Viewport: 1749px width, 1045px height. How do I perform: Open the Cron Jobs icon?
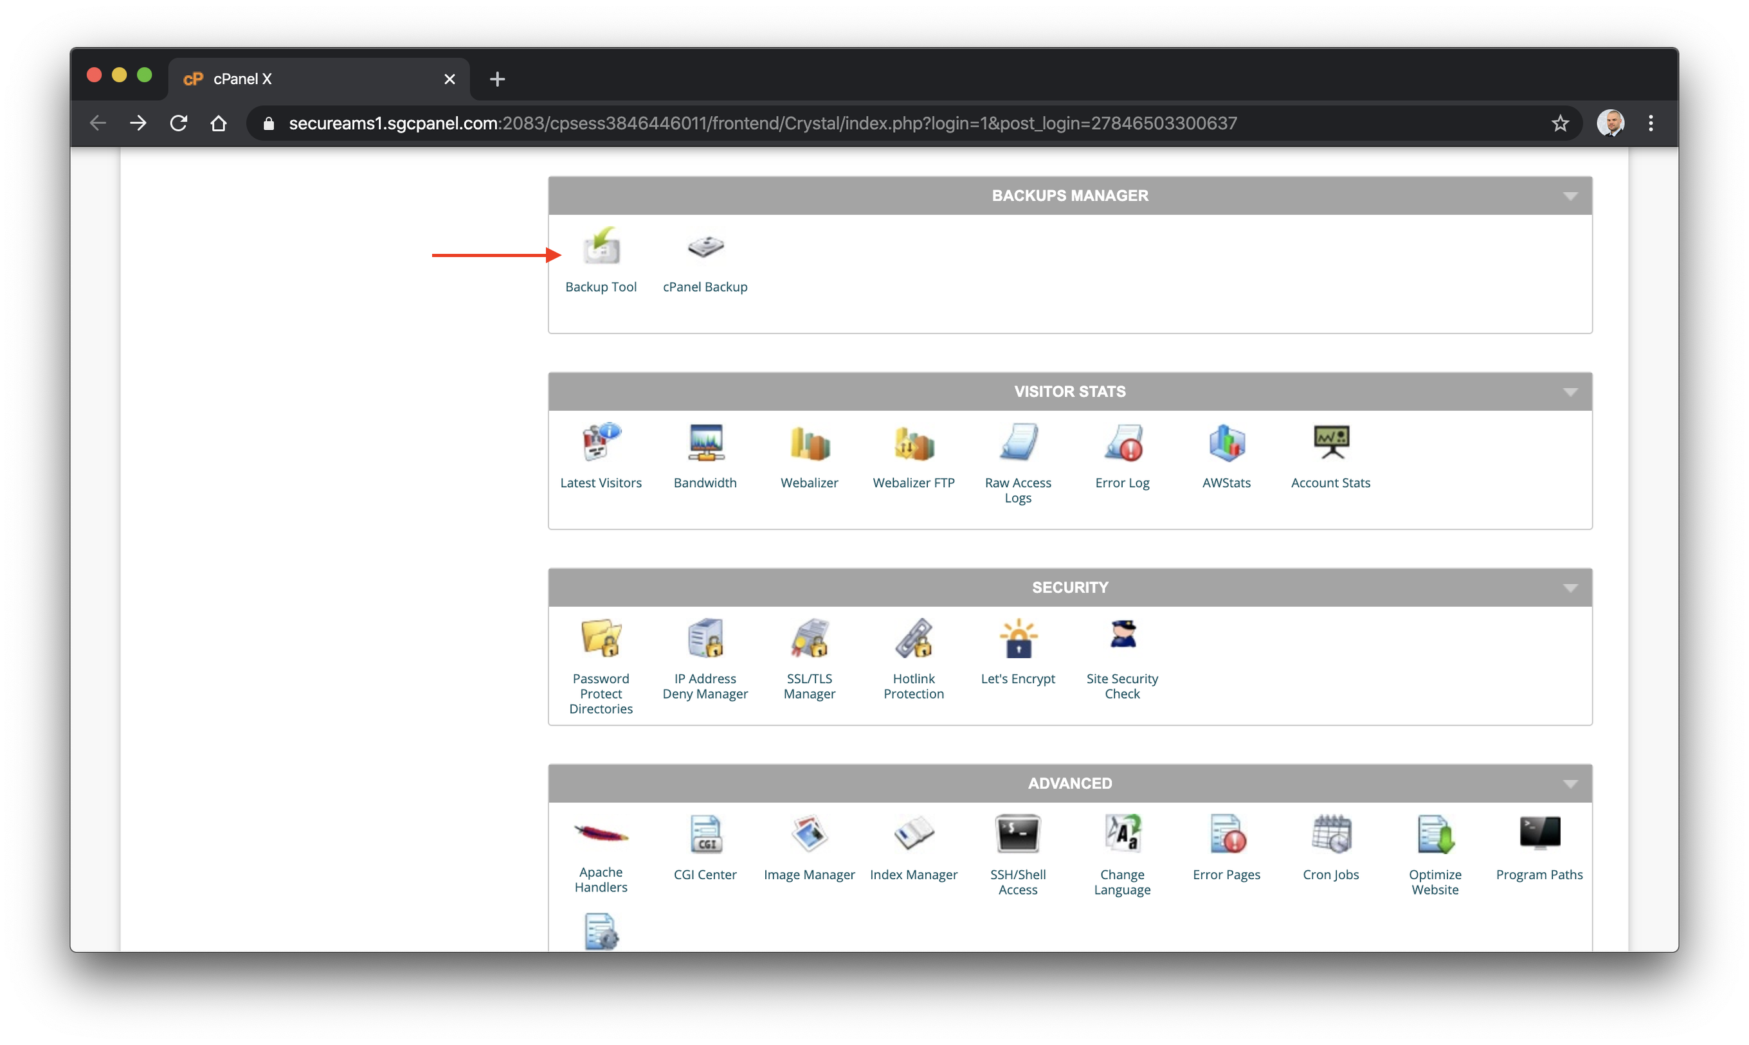coord(1330,834)
